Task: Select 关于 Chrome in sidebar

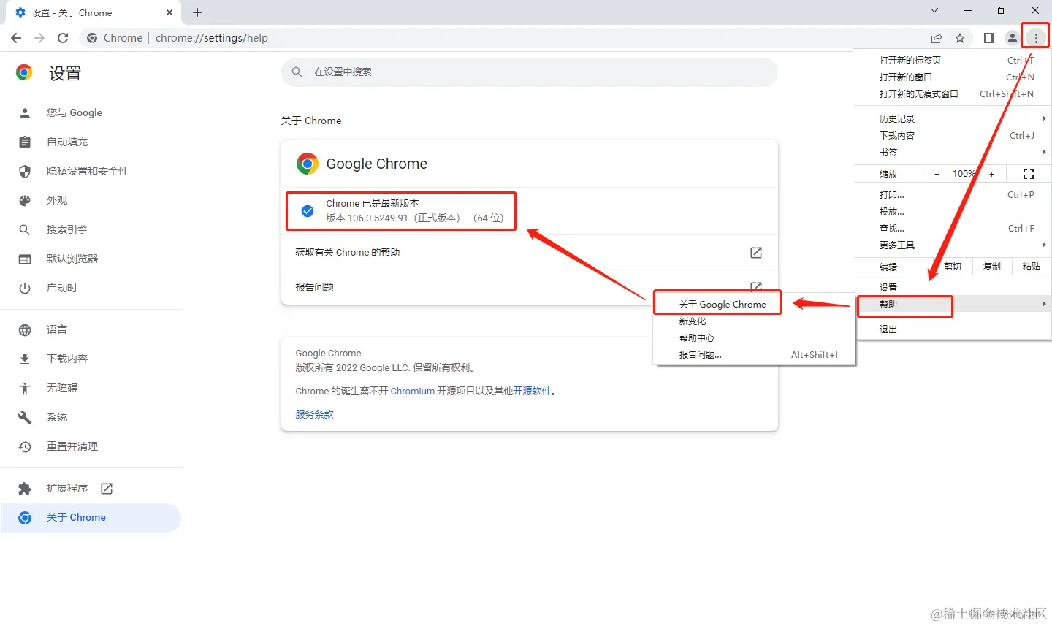Action: click(x=91, y=517)
